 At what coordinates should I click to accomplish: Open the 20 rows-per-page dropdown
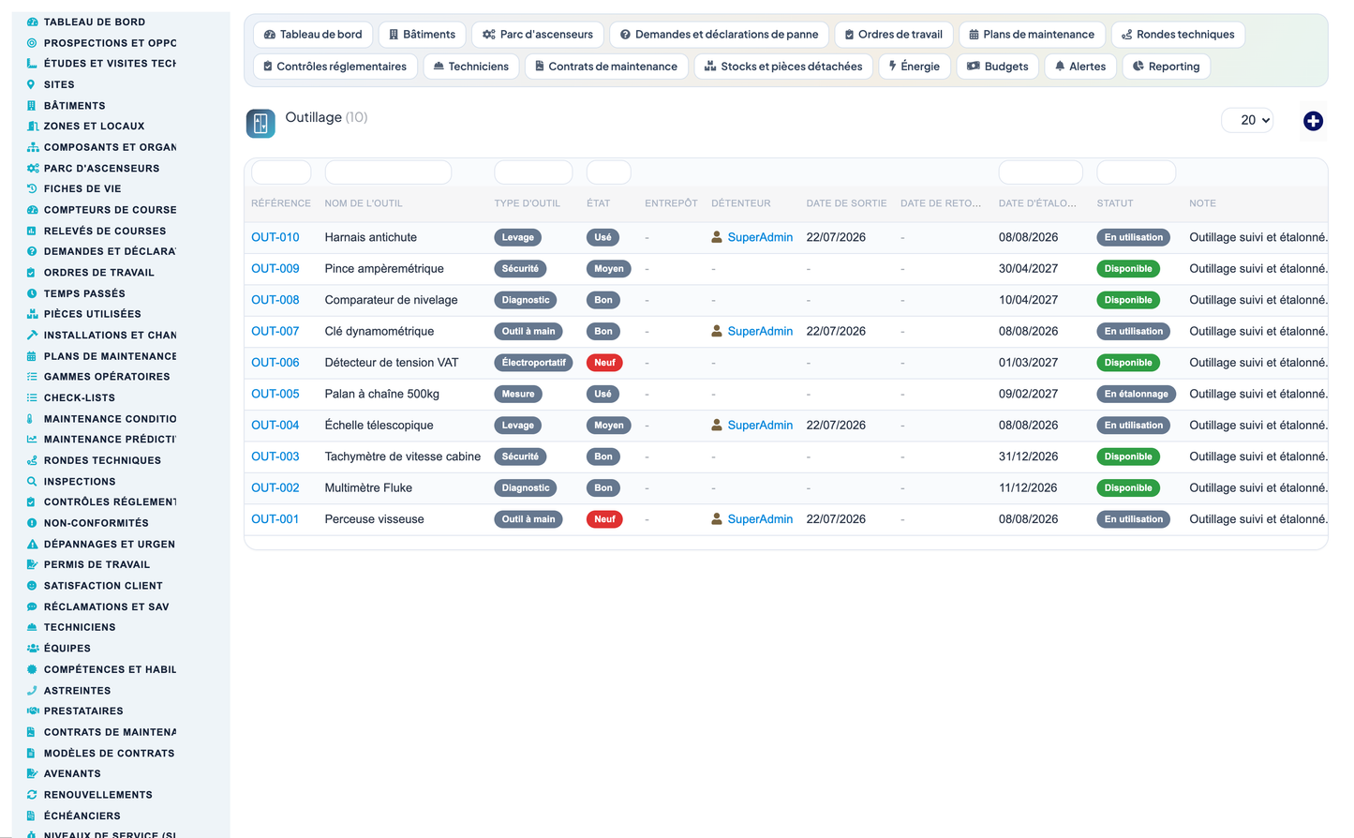[x=1247, y=120]
